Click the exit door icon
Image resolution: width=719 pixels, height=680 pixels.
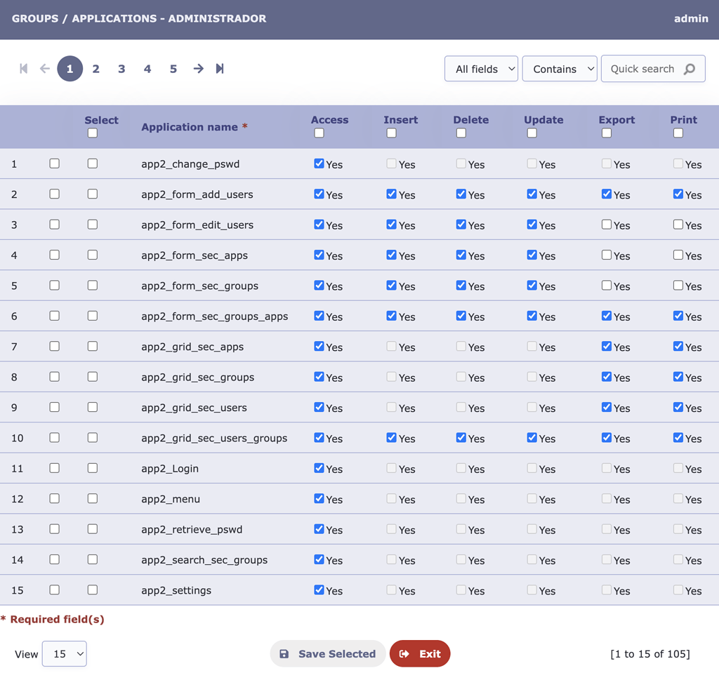(403, 653)
